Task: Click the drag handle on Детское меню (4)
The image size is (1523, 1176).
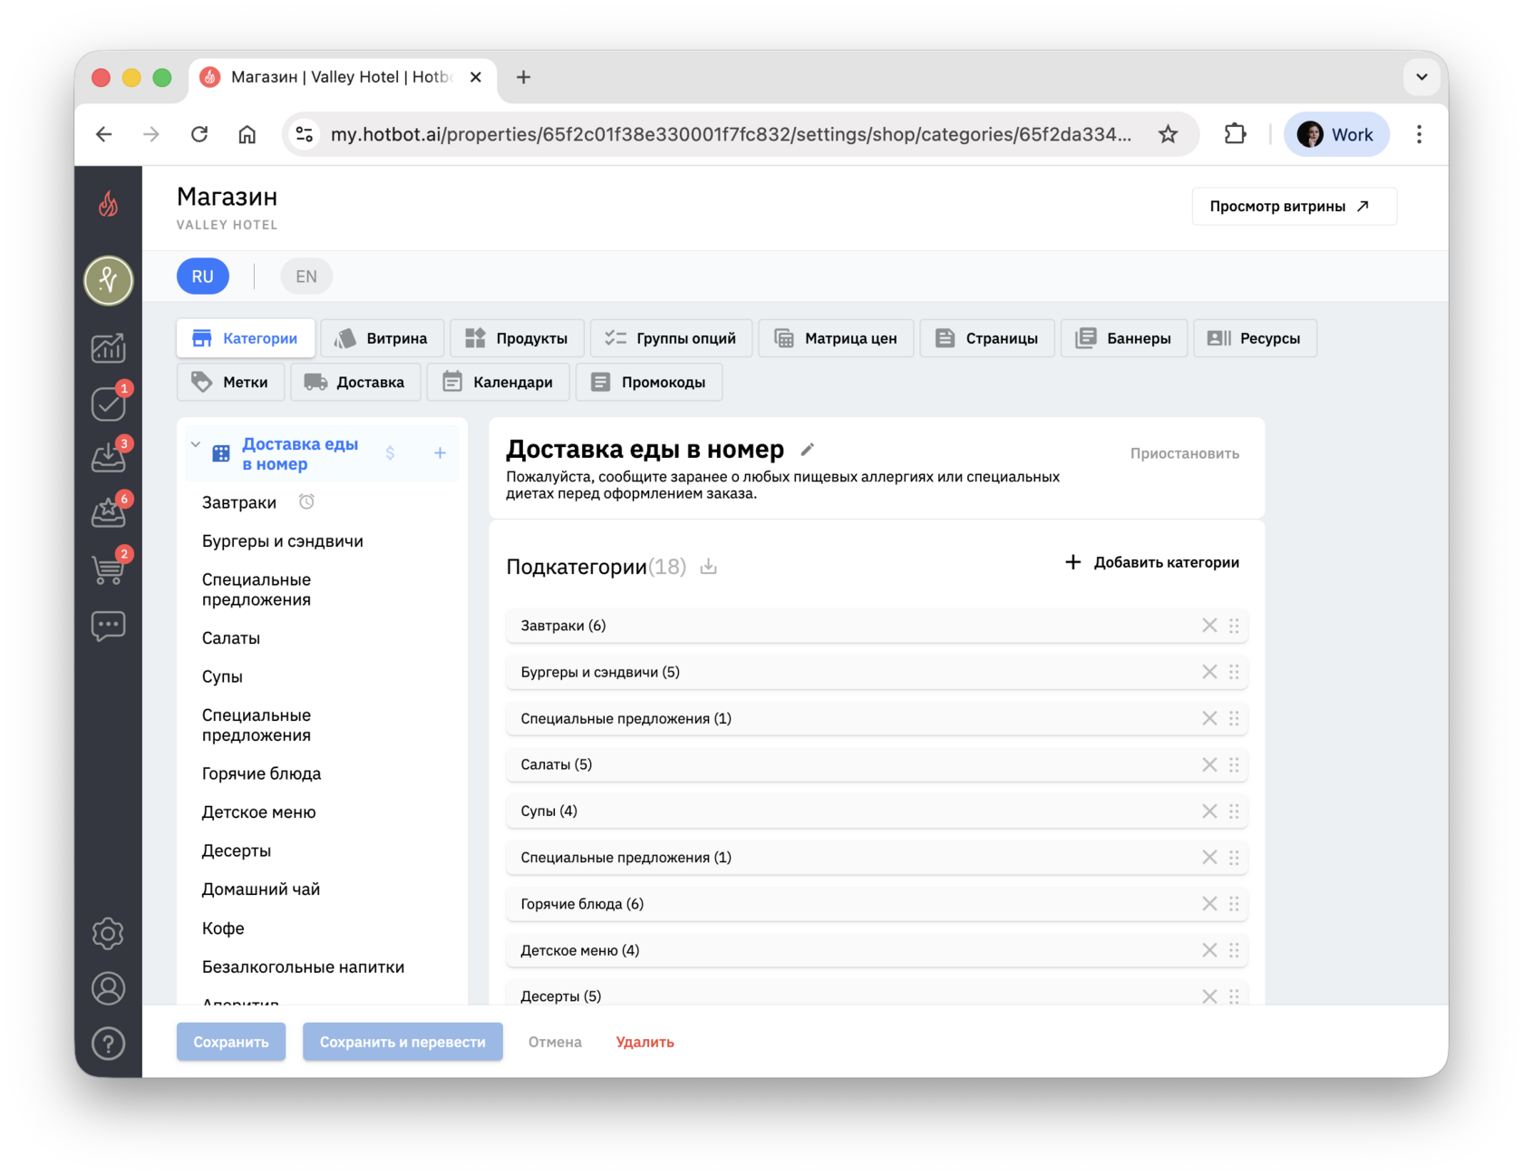Action: pyautogui.click(x=1234, y=950)
